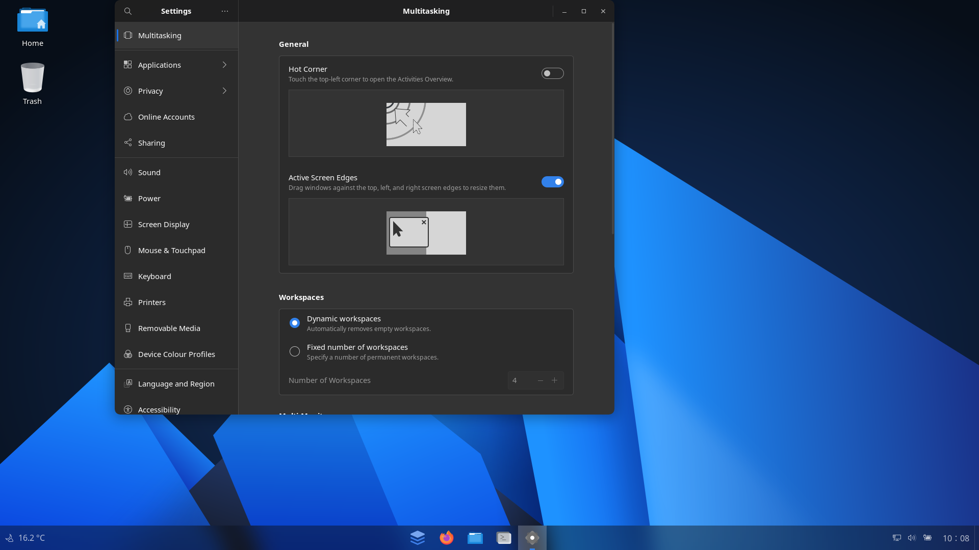Open the Trash on desktop
The image size is (979, 550).
(x=33, y=84)
